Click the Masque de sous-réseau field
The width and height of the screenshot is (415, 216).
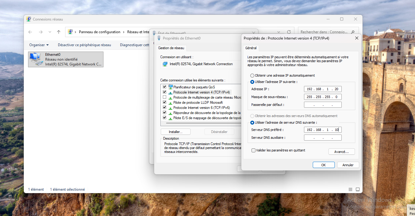[323, 97]
